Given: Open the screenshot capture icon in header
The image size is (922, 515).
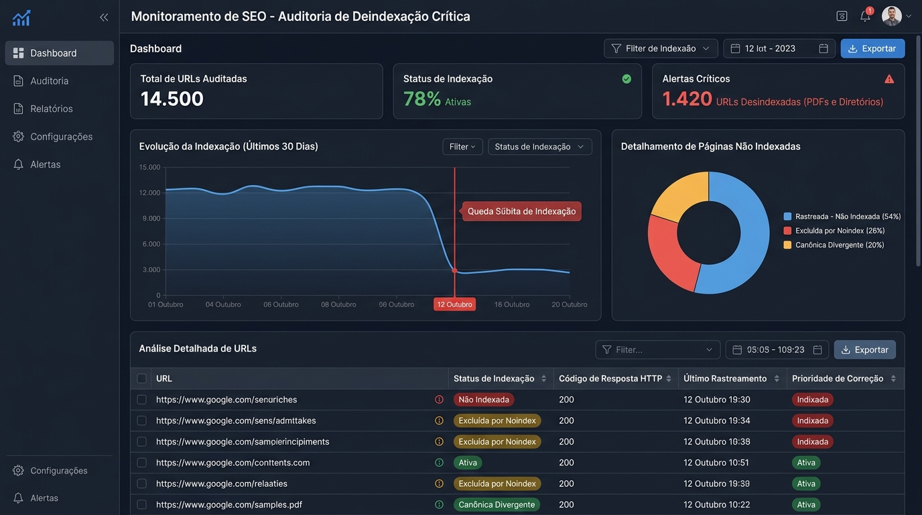Looking at the screenshot, I should [842, 16].
